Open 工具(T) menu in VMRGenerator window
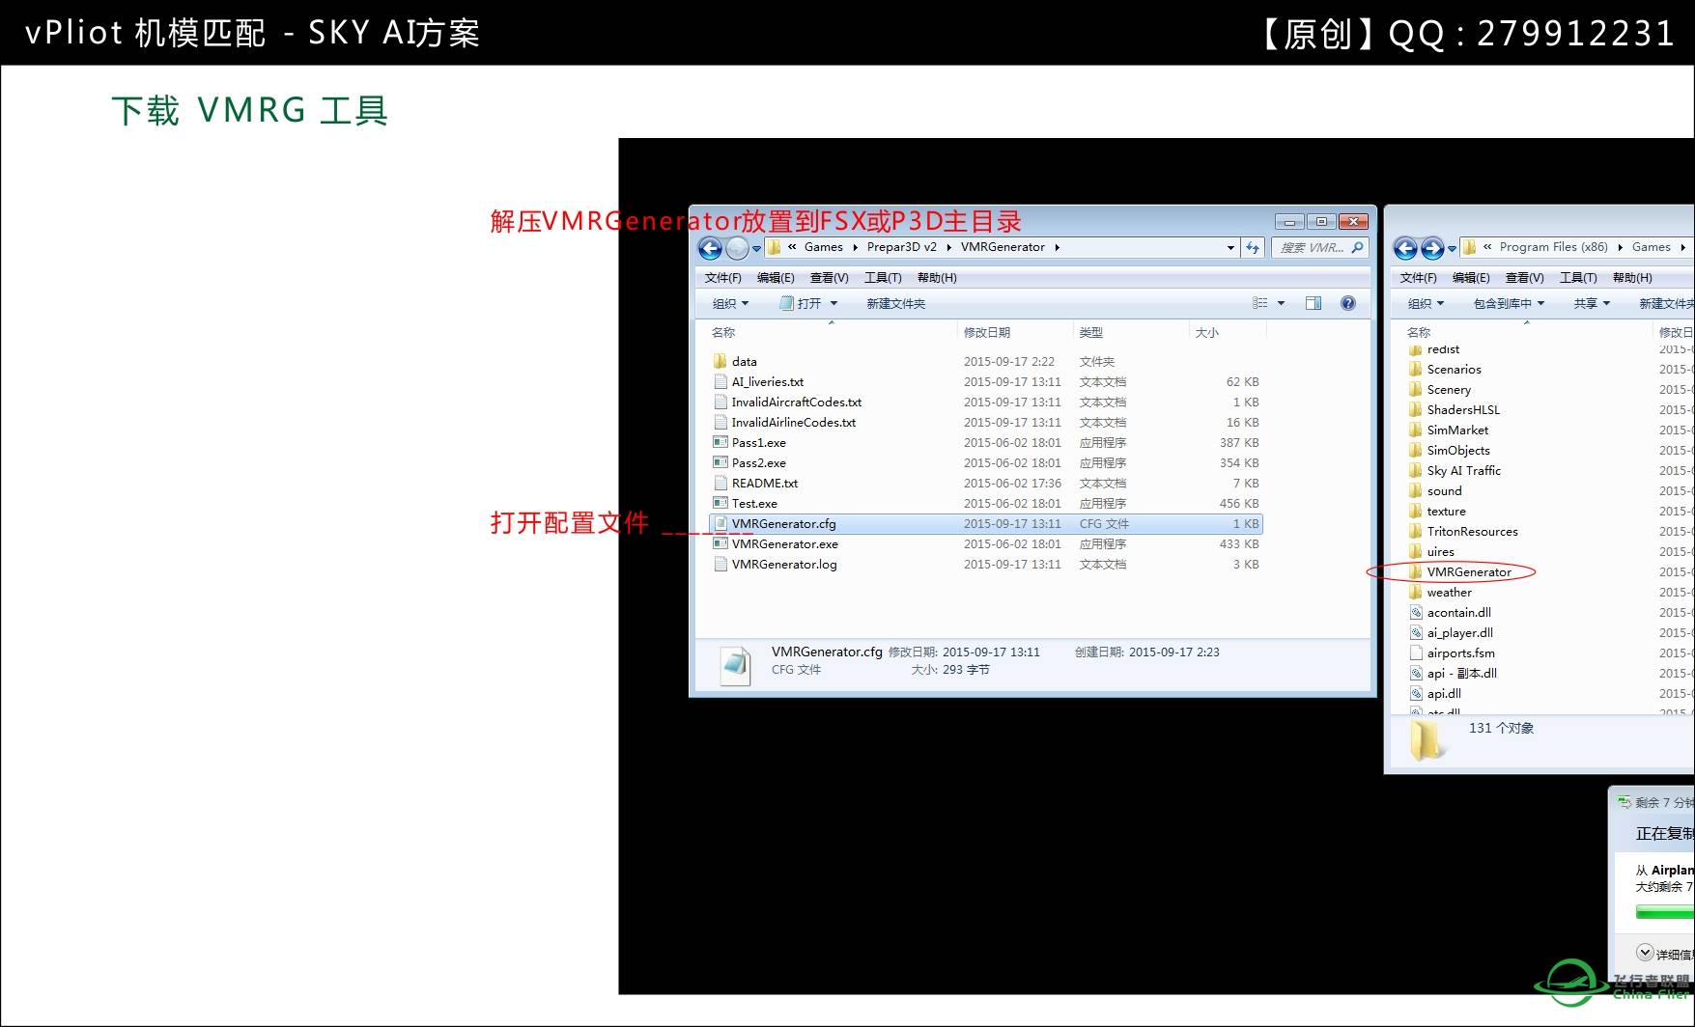 point(883,277)
